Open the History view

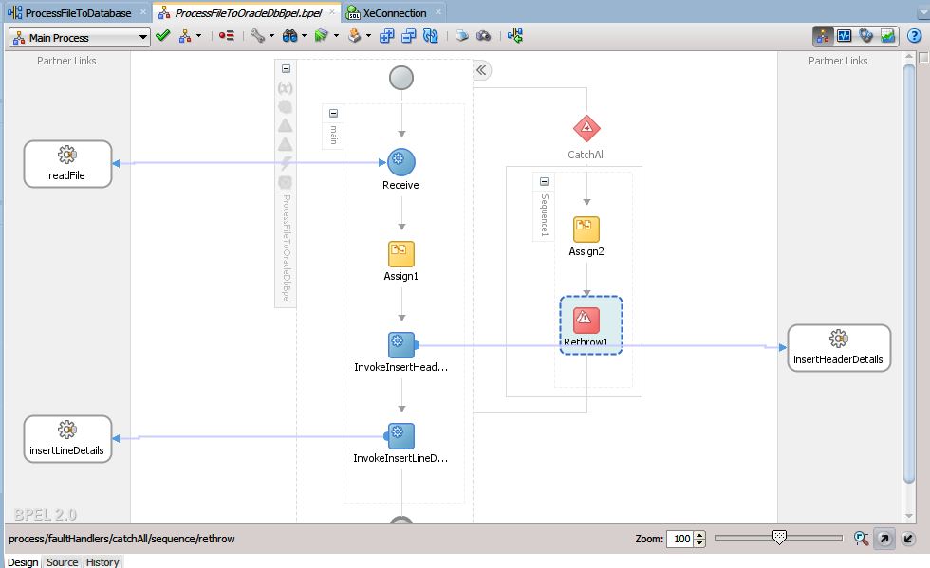coord(102,561)
